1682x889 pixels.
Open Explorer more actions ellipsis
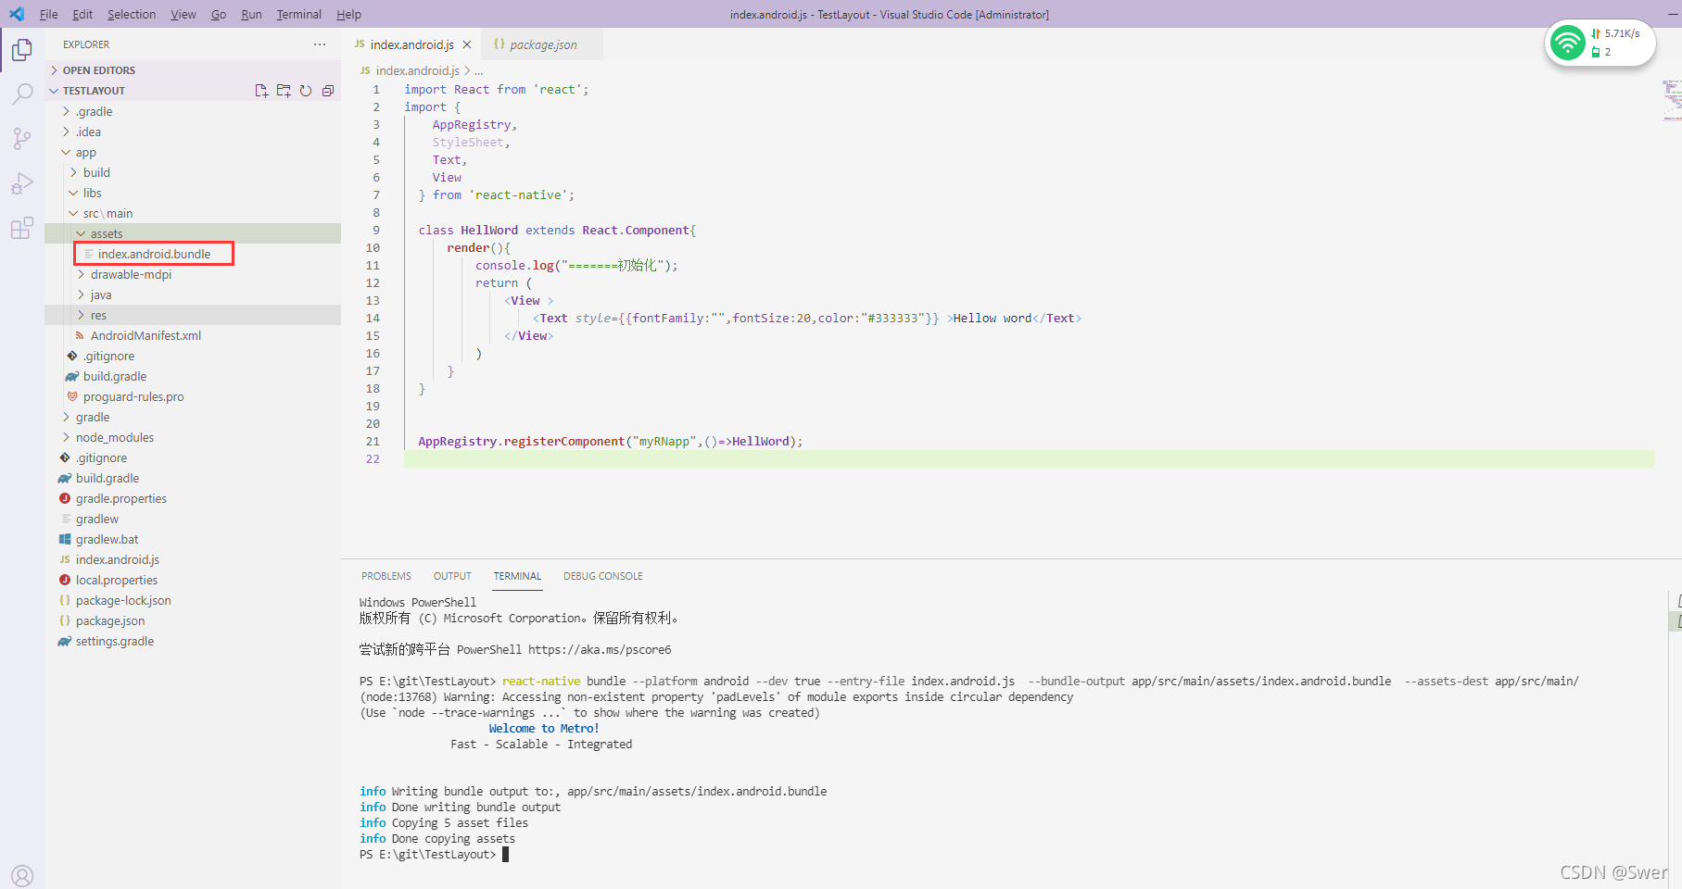(x=320, y=44)
